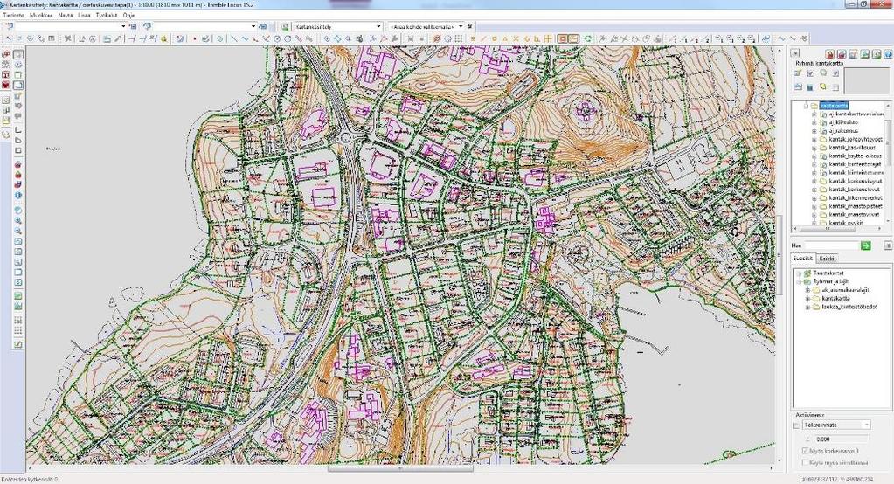Toggle the first highlighted orange frame button
This screenshot has height=484, width=894.
tap(563, 38)
